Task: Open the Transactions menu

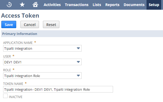Action: (x=77, y=5)
